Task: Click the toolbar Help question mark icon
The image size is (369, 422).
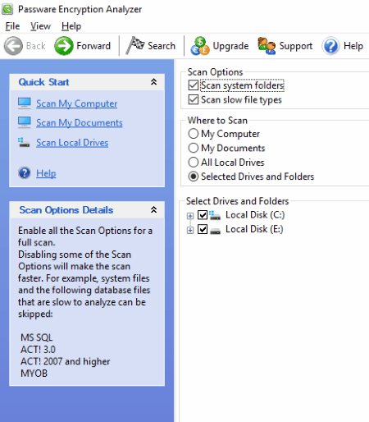Action: (x=330, y=46)
